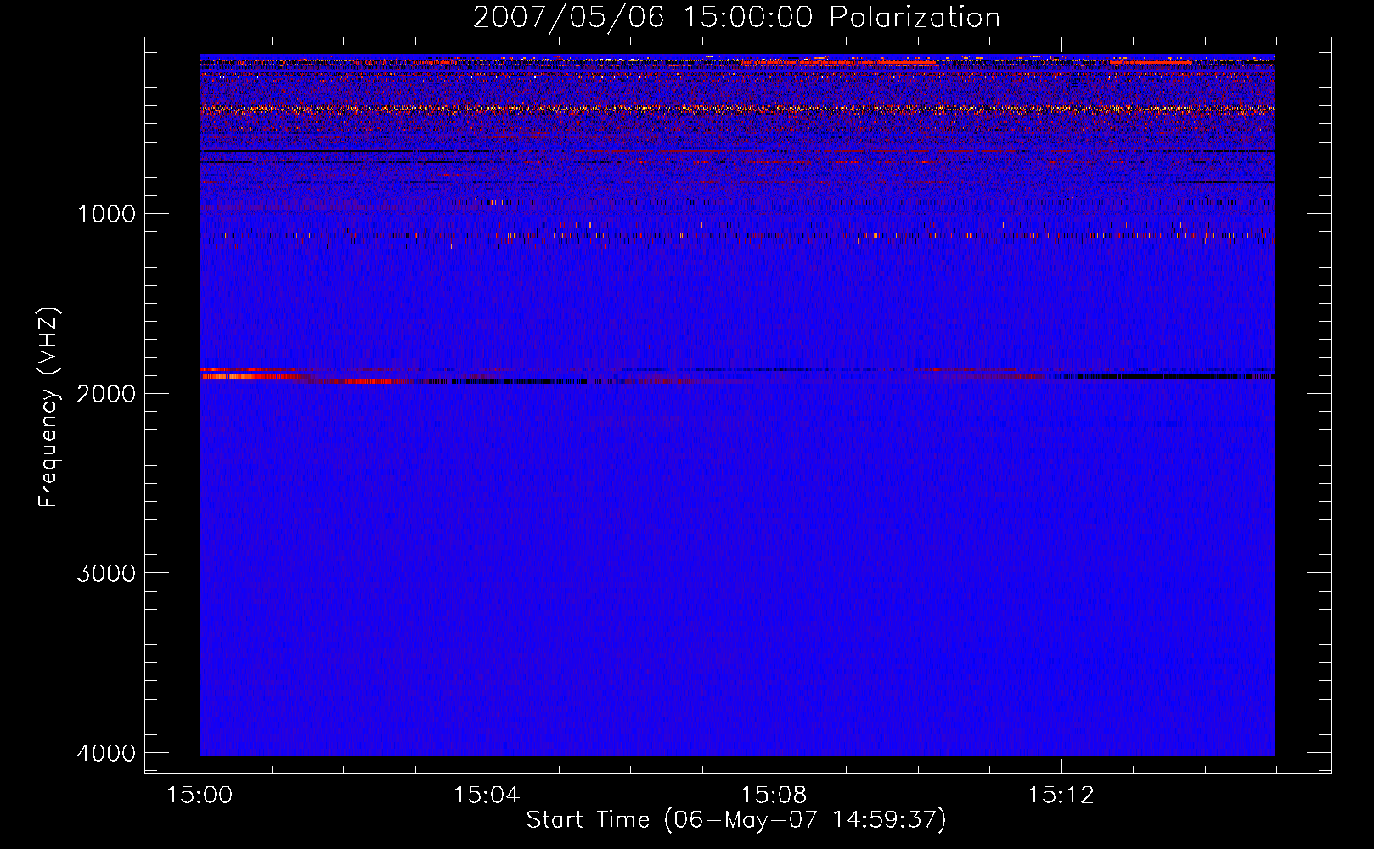This screenshot has width=1374, height=849.
Task: Select the 4000 frequency axis label
Action: pyautogui.click(x=106, y=753)
